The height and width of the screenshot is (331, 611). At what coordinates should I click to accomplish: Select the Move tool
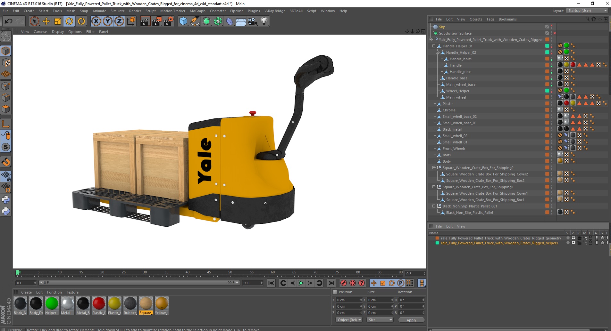[46, 21]
